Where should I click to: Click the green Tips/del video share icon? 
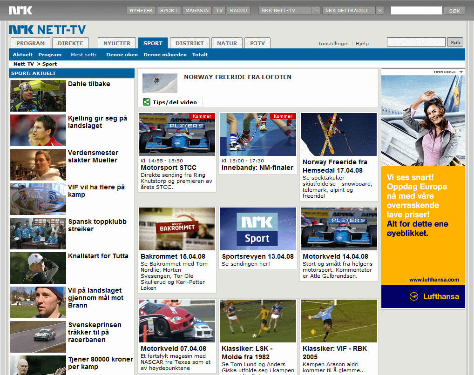coord(147,102)
